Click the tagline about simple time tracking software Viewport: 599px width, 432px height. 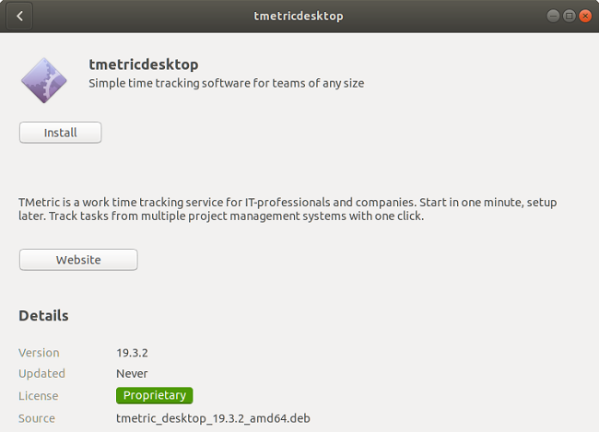tap(226, 83)
